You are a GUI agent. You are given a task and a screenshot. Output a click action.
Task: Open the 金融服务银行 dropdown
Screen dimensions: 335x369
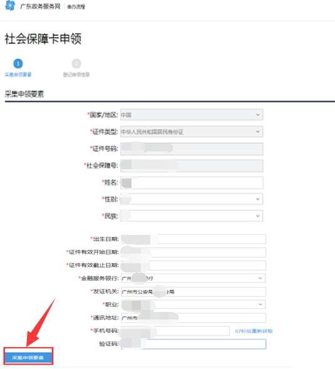193,278
